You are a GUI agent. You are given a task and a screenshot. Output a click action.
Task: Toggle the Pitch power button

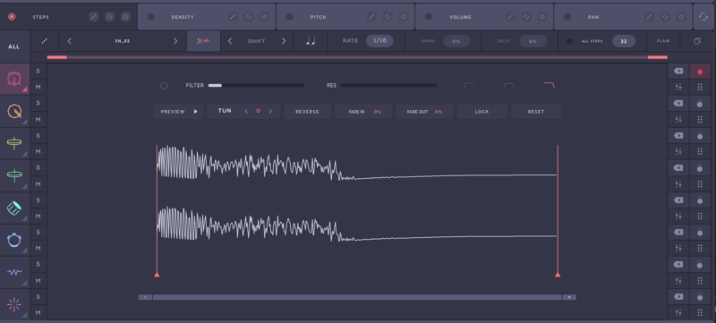404,17
